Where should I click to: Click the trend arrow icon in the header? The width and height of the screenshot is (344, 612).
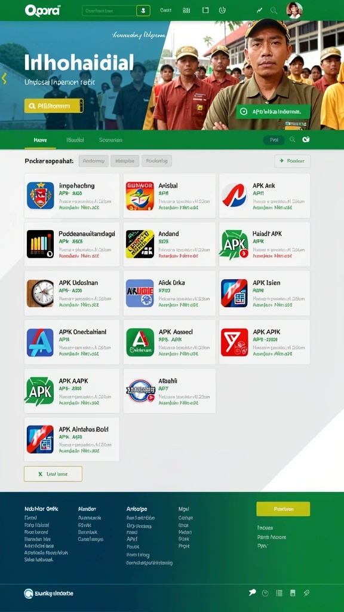point(259,11)
